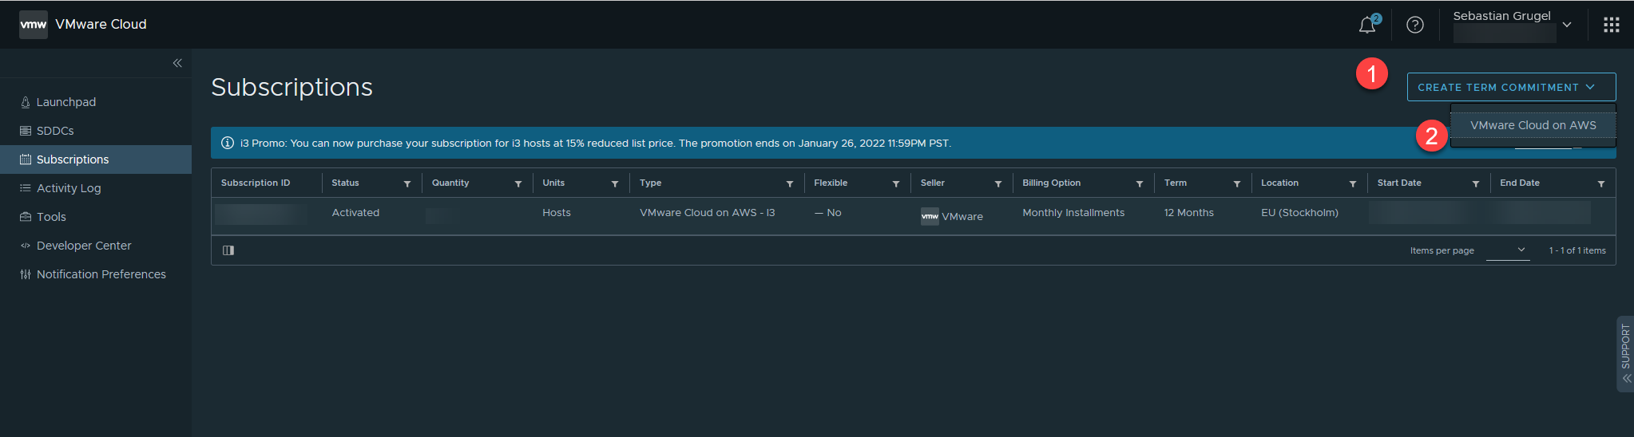Toggle the column visibility picker icon
Screen dimensions: 1634x437
click(x=228, y=250)
